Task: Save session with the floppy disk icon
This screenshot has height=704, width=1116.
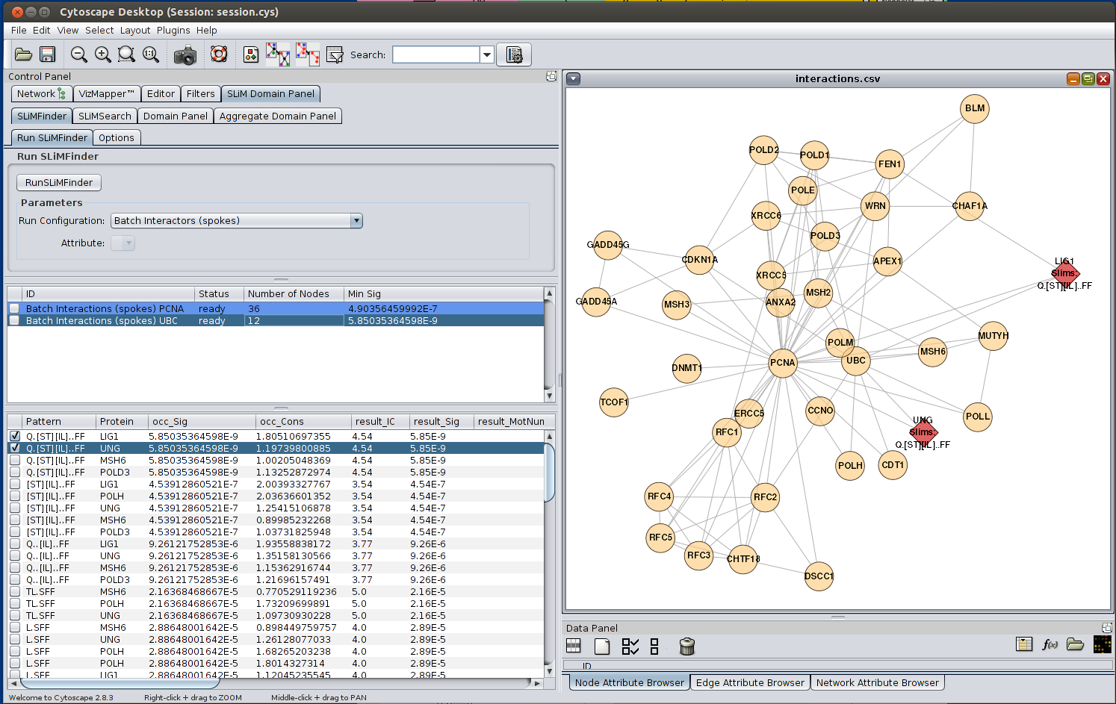Action: click(x=48, y=54)
